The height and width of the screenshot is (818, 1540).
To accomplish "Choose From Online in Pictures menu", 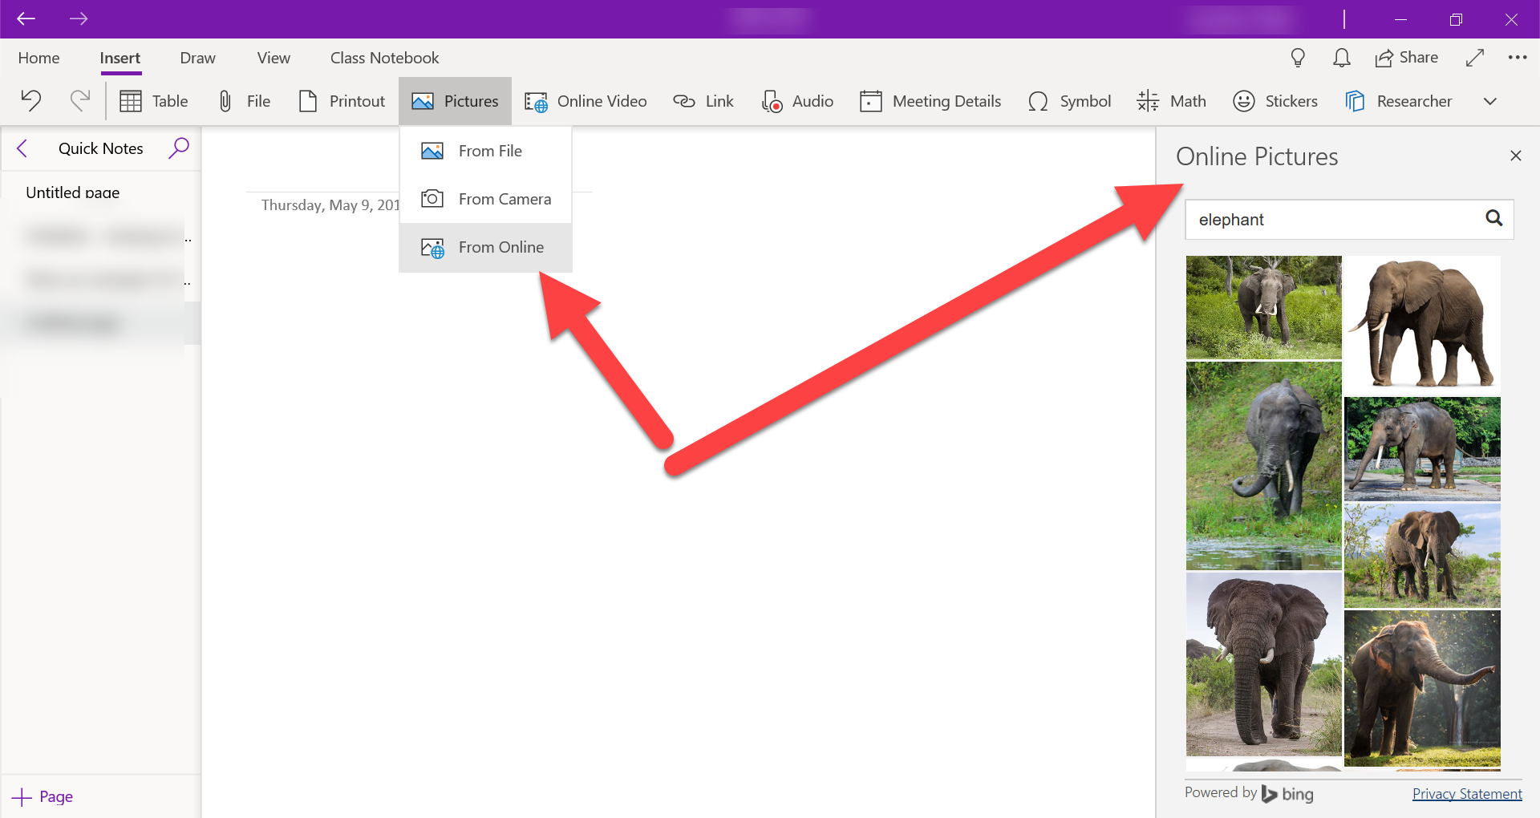I will [x=485, y=247].
